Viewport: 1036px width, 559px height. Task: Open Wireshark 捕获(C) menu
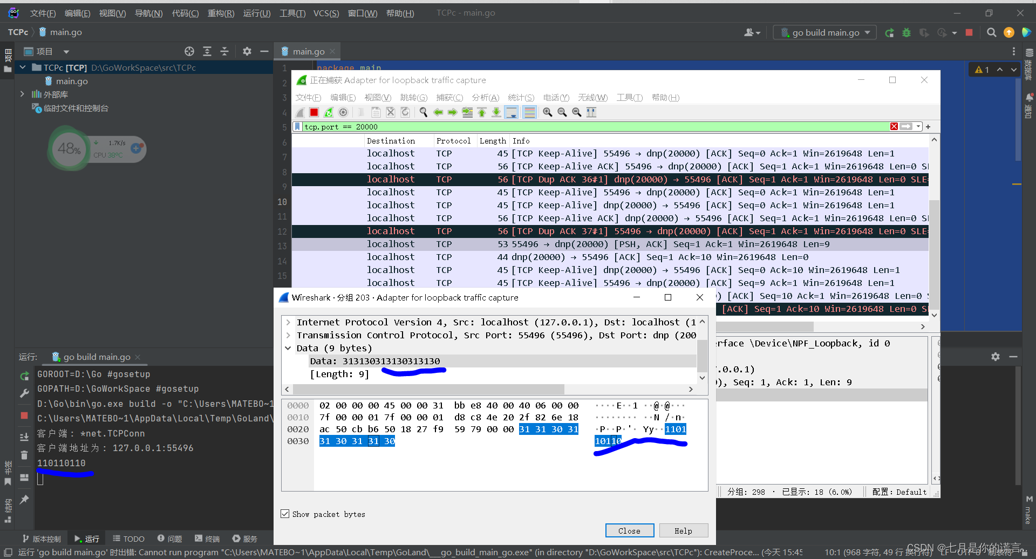449,98
